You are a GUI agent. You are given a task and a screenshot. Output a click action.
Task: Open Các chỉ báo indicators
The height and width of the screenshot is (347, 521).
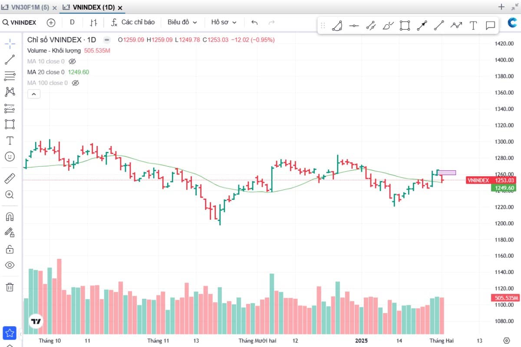[x=133, y=22]
